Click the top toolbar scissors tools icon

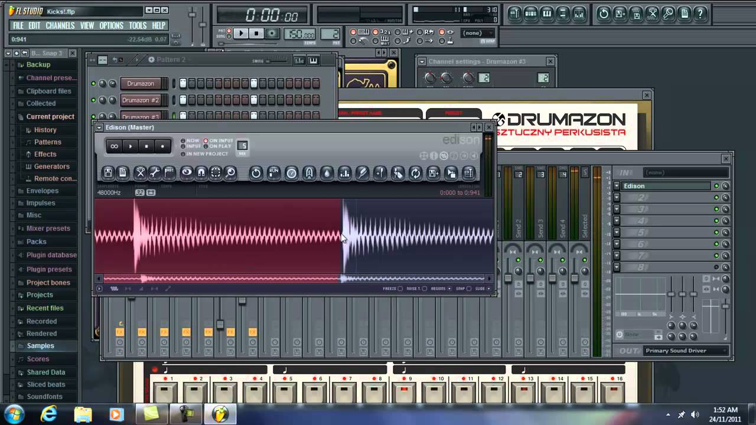coord(653,14)
